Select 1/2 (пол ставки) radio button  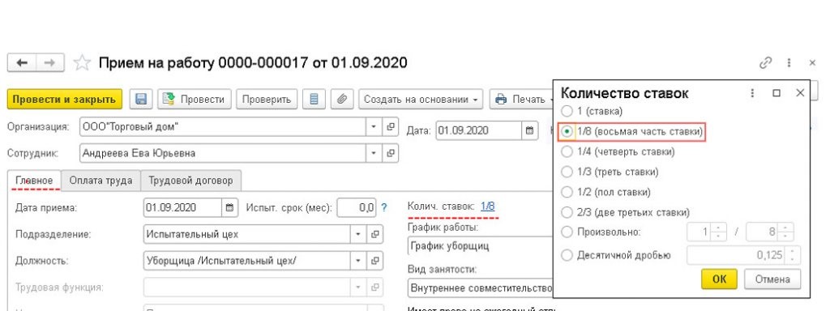567,192
